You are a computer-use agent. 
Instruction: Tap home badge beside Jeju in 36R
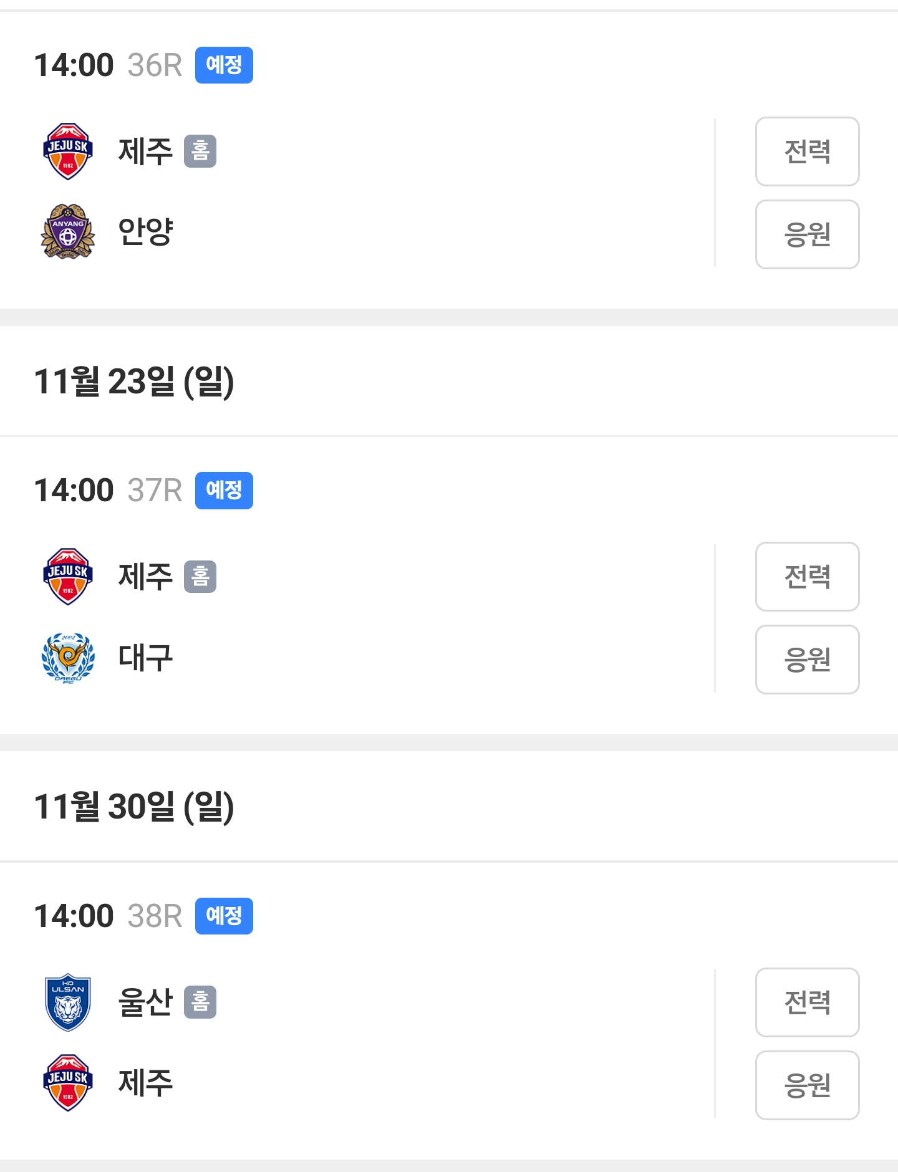(200, 151)
